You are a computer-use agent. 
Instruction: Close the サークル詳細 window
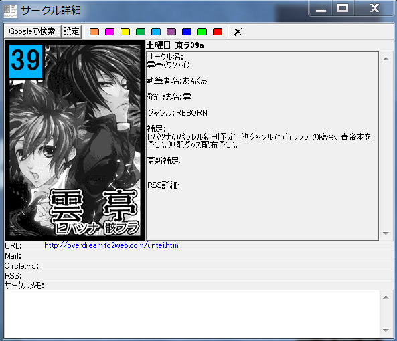(x=374, y=9)
